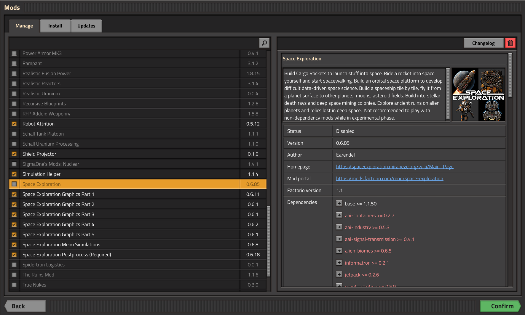Click the Disabled status value
This screenshot has height=315, width=525.
[x=345, y=131]
